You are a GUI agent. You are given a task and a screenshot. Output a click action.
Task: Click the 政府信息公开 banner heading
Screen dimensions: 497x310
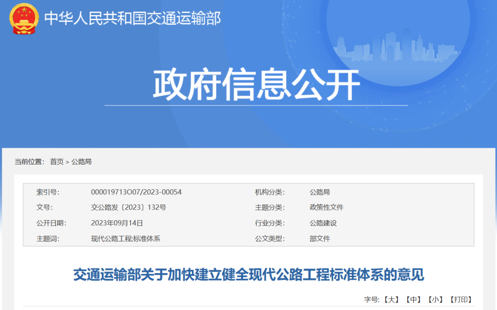point(256,85)
